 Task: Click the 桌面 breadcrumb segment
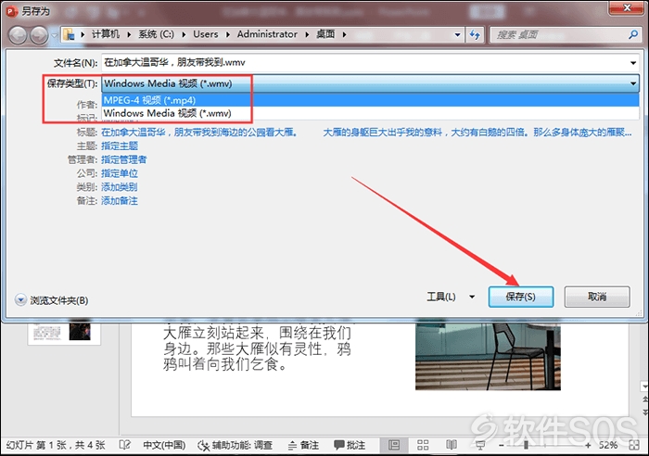[x=325, y=34]
